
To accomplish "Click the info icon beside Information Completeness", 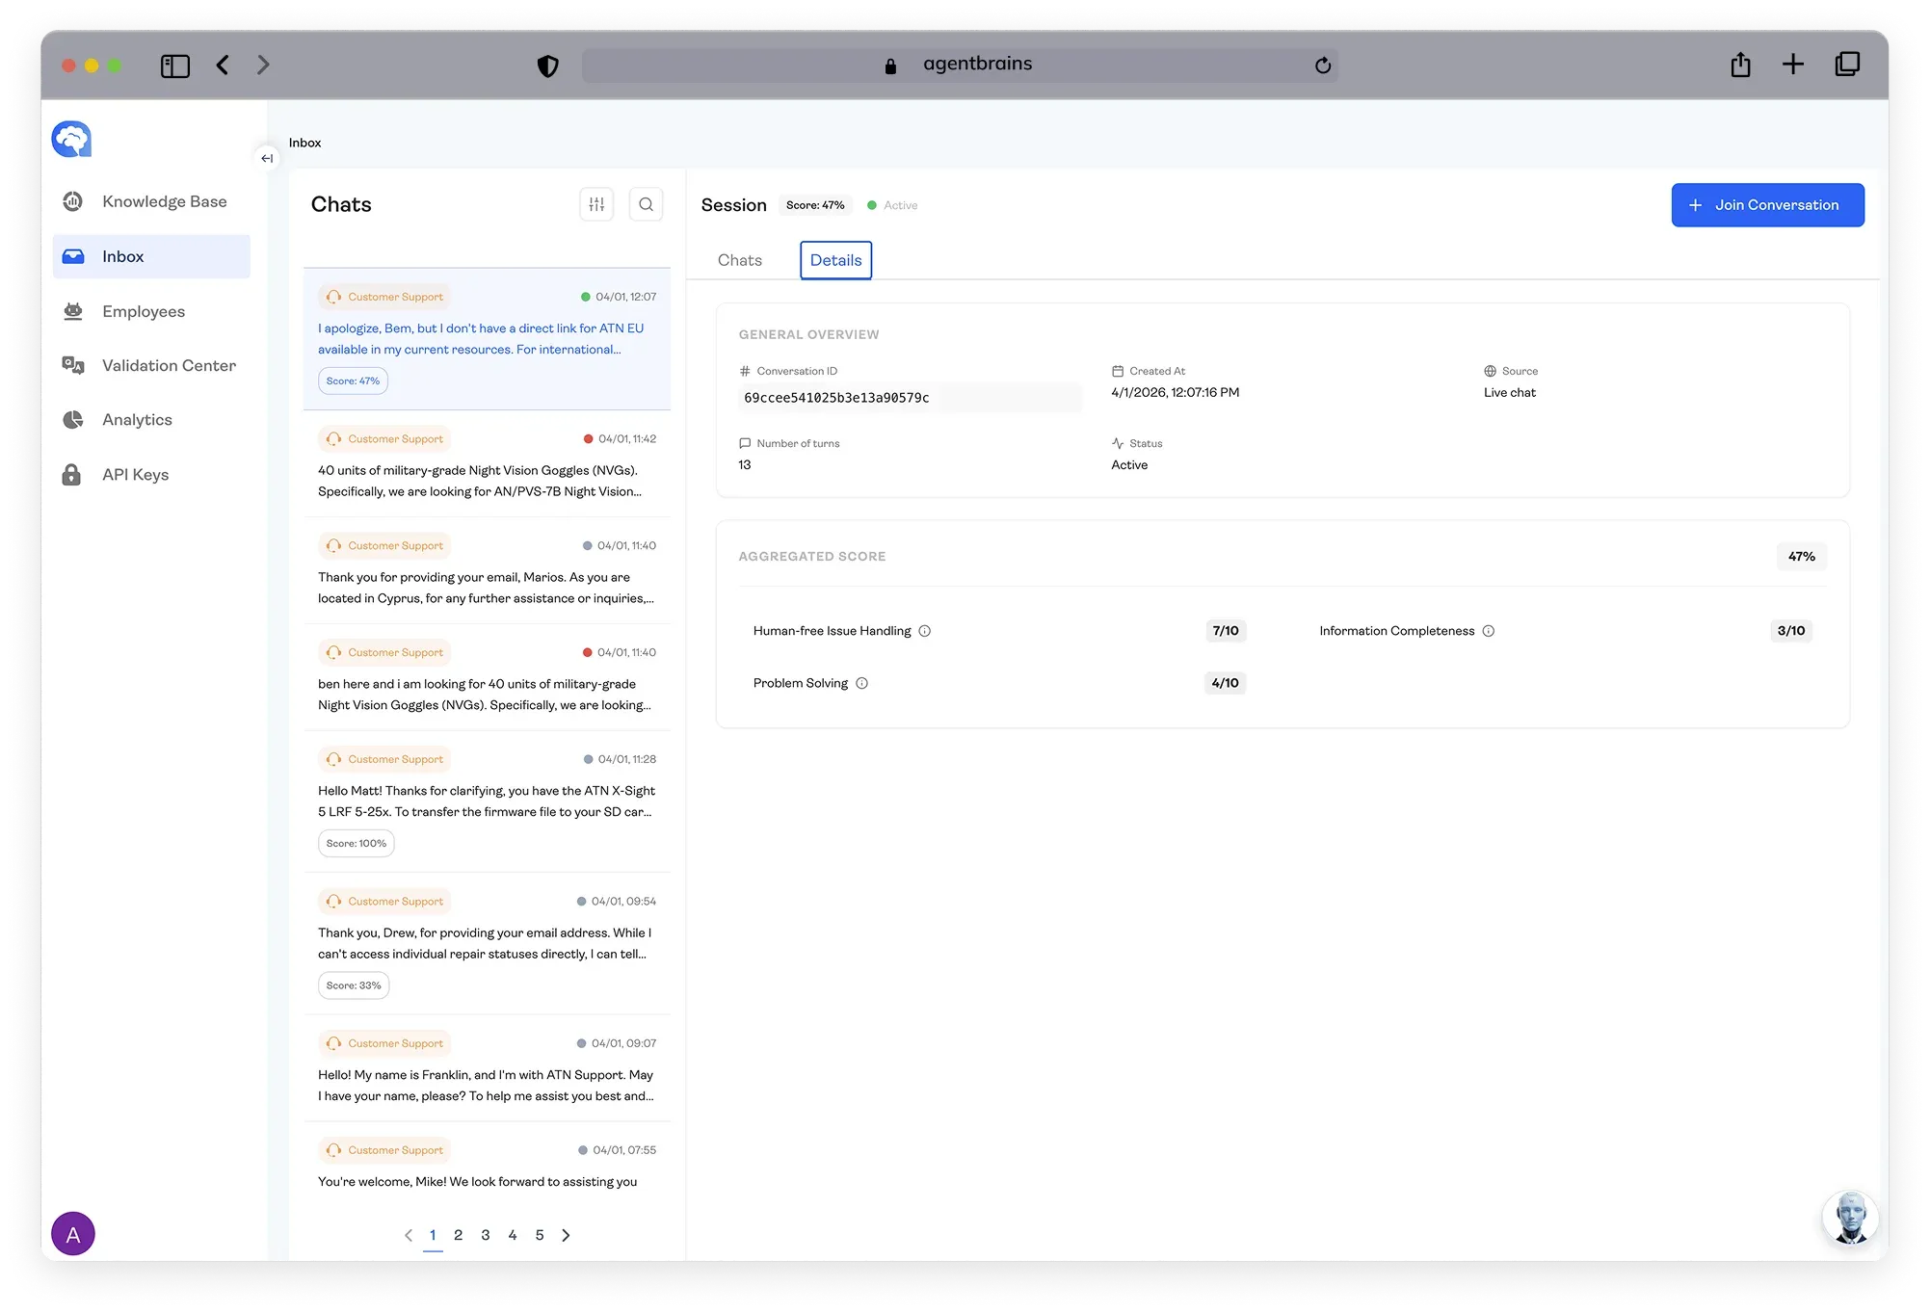I will click(1488, 631).
